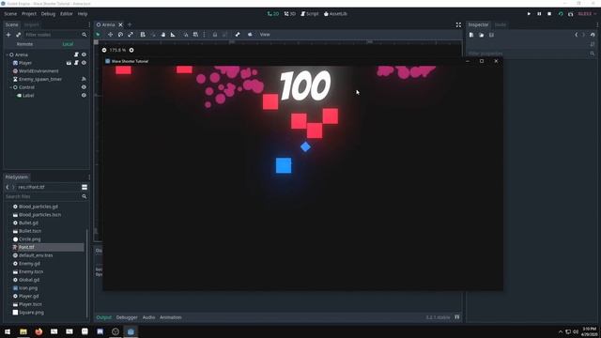Switch scene tree to Remote view
The width and height of the screenshot is (601, 338).
pos(25,44)
